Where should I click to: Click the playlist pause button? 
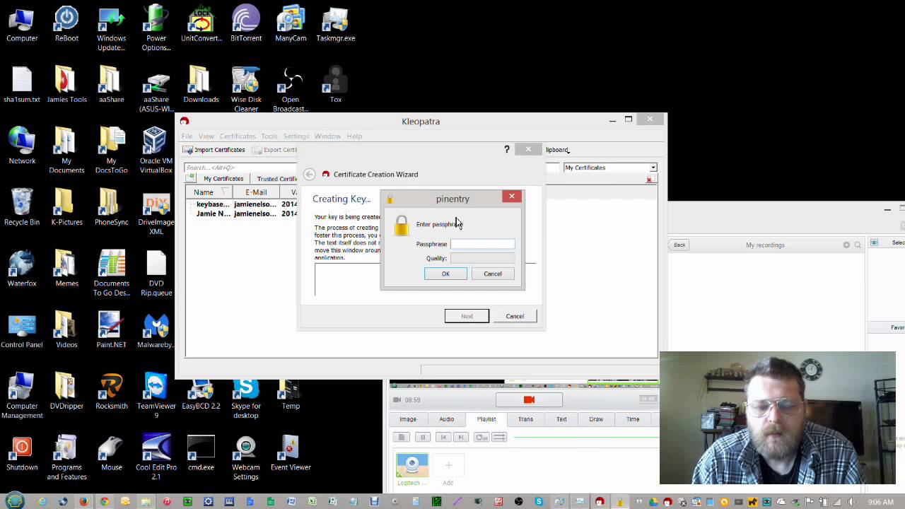click(x=423, y=438)
